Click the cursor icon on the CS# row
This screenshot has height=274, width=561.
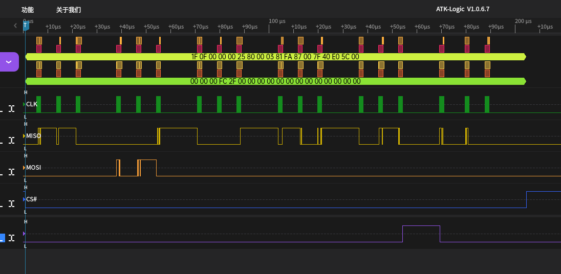coord(11,204)
